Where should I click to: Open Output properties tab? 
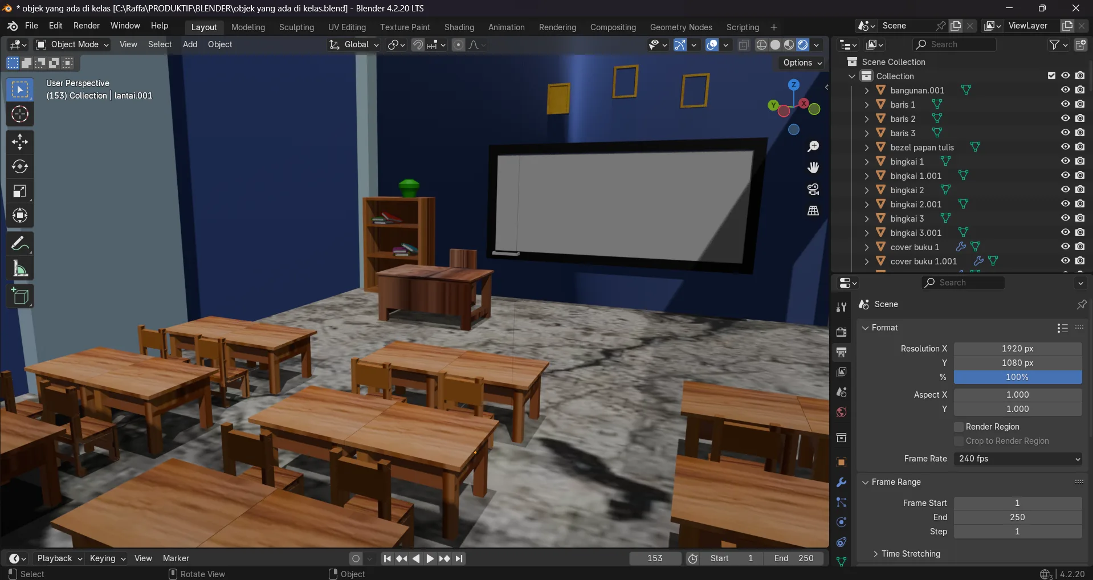(x=841, y=352)
